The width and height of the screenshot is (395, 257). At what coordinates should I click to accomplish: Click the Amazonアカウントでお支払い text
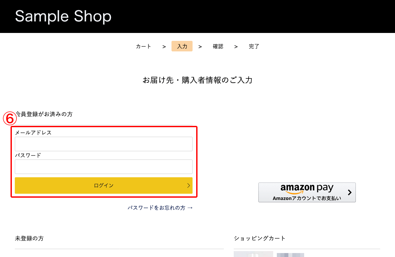[307, 198]
